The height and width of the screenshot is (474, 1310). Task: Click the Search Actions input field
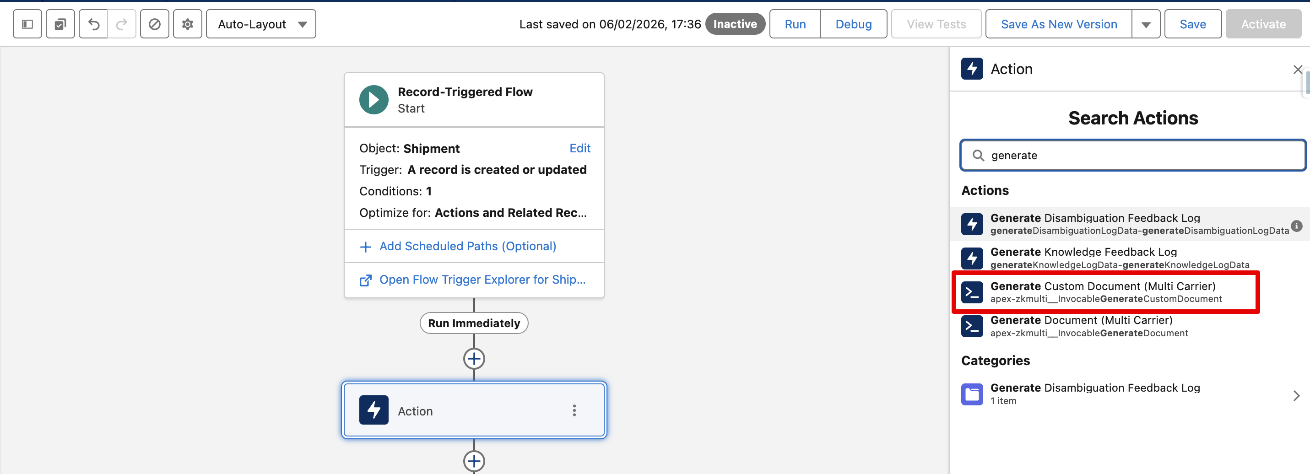1139,155
